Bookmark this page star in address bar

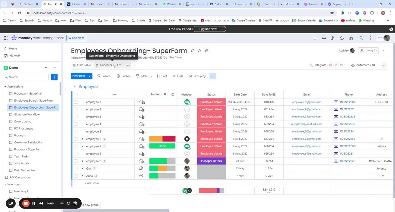(x=332, y=13)
